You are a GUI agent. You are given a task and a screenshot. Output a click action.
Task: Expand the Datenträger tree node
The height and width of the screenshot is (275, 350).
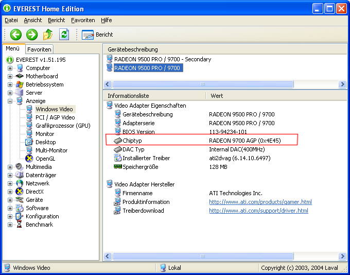pyautogui.click(x=10, y=175)
